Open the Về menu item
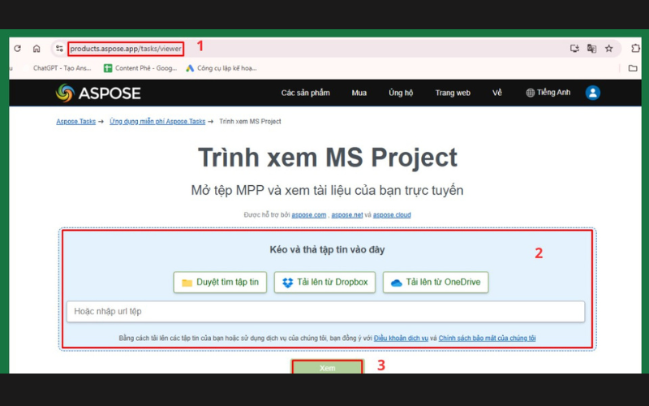Image resolution: width=649 pixels, height=406 pixels. coord(497,93)
